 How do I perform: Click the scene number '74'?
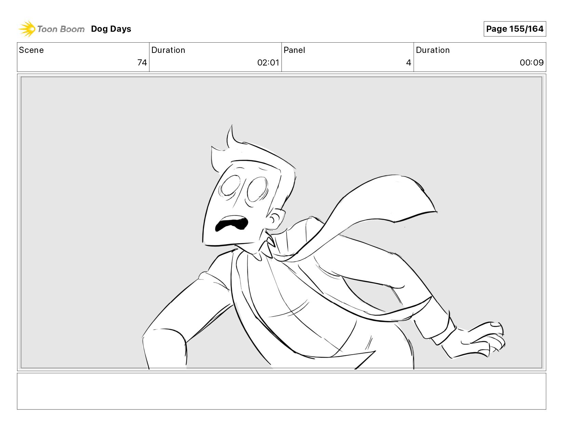click(142, 63)
